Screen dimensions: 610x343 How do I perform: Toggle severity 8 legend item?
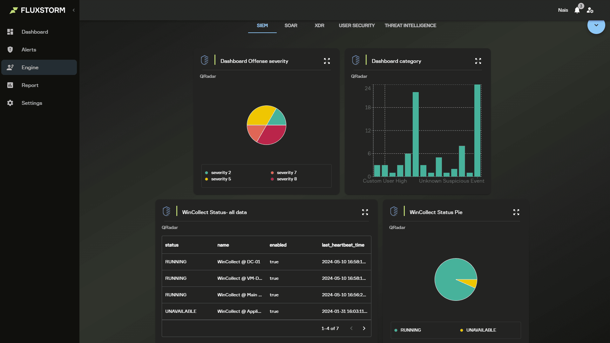pyautogui.click(x=286, y=179)
